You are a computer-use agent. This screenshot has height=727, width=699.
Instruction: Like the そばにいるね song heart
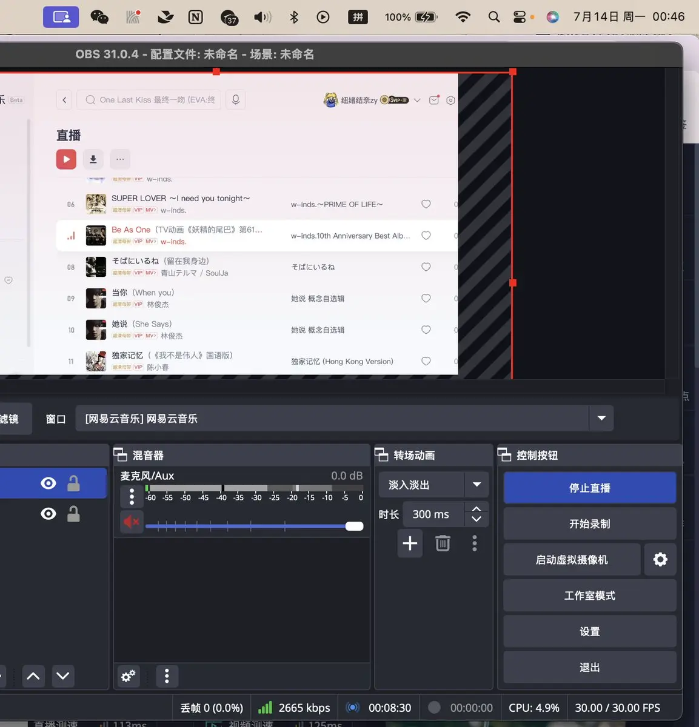[426, 267]
